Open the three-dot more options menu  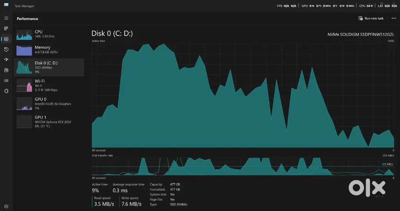pyautogui.click(x=394, y=18)
